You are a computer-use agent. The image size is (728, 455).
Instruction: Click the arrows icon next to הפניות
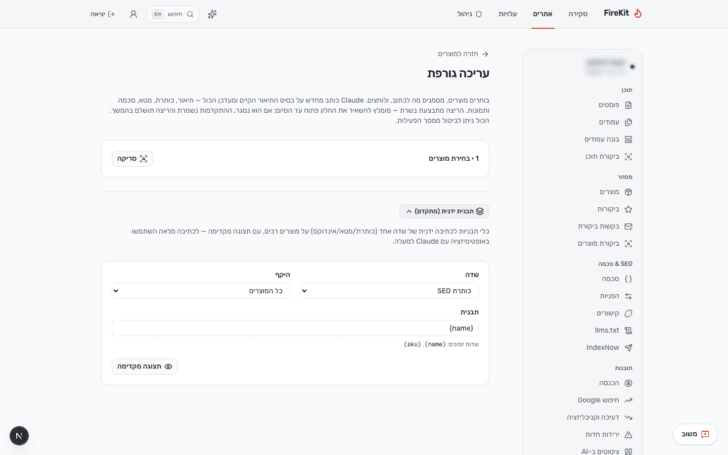click(x=628, y=296)
